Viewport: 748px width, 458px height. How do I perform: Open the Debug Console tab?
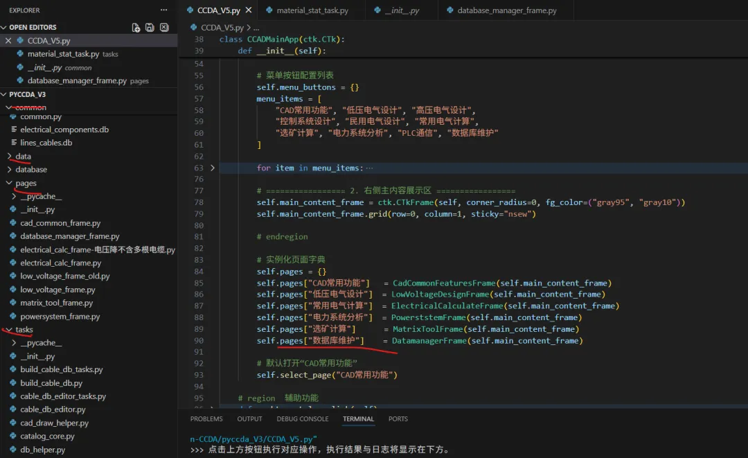click(303, 419)
